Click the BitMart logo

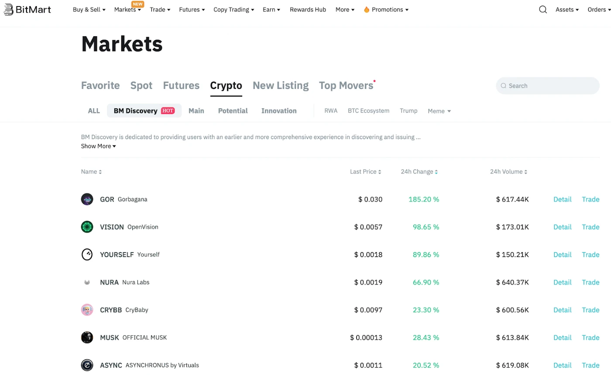tap(27, 9)
